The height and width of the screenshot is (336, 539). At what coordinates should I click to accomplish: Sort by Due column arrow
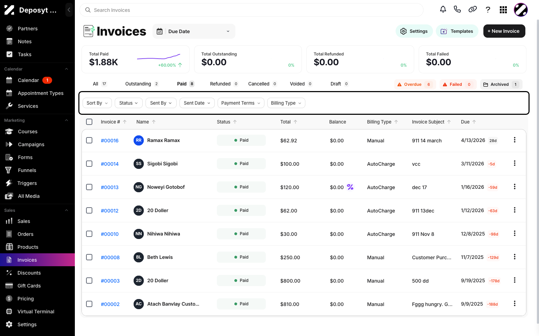pos(474,122)
